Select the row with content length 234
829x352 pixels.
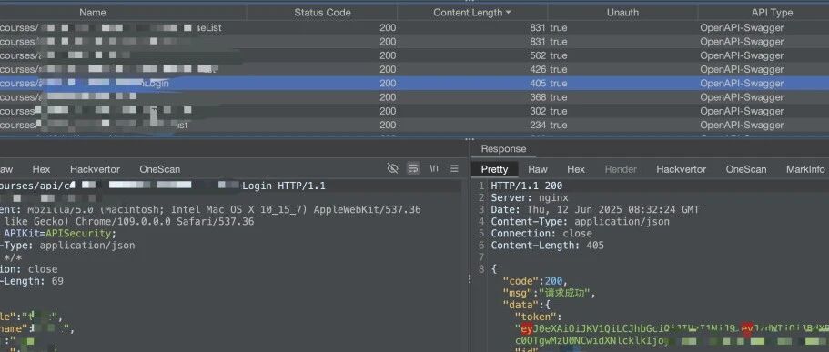pos(415,125)
